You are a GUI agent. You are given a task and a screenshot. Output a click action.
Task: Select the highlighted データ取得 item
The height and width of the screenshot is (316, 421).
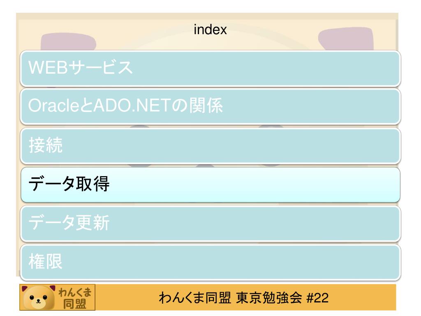pyautogui.click(x=210, y=185)
